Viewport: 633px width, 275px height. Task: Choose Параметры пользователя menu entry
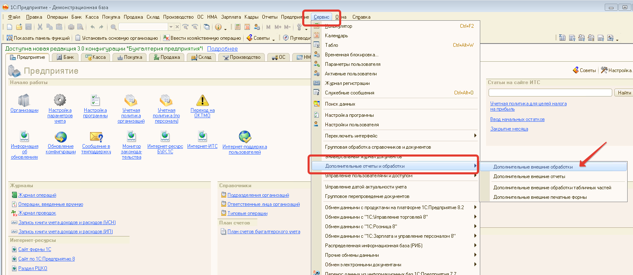click(396, 64)
